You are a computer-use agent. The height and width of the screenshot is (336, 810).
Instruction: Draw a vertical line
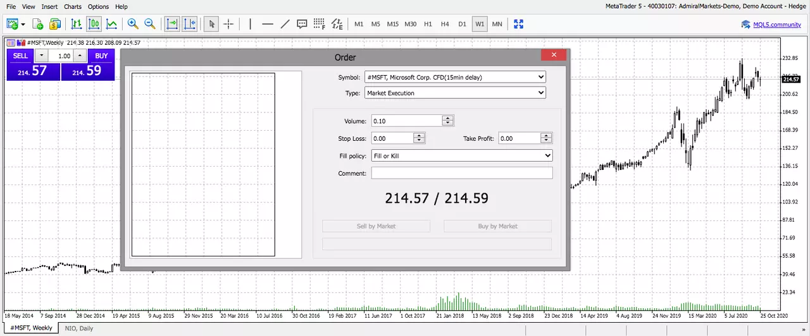(x=251, y=24)
